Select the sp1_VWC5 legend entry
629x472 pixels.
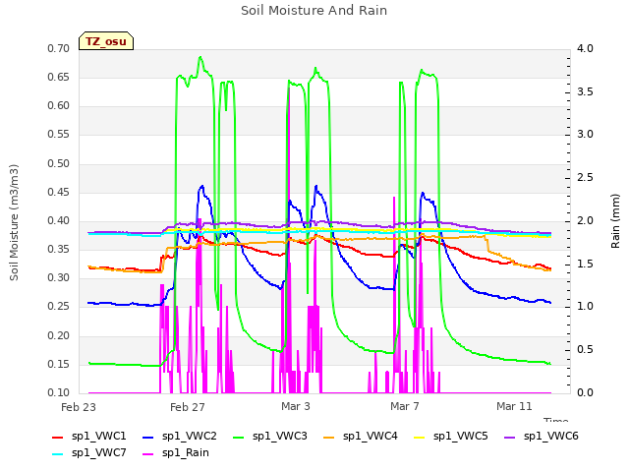coord(451,436)
